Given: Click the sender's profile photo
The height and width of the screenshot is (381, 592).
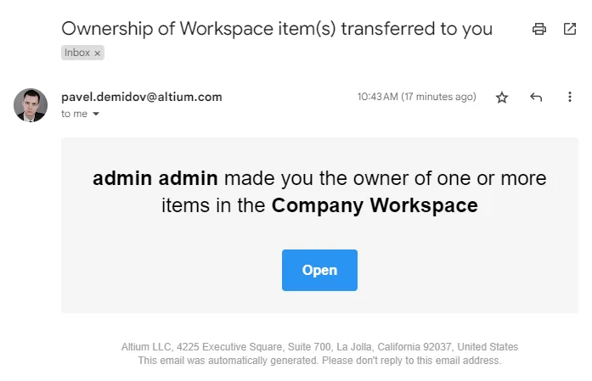Looking at the screenshot, I should pos(31,105).
